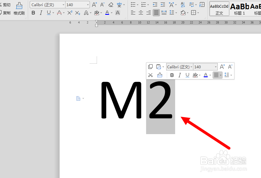Apply bullet list from the ribbon
The image size is (261, 178).
(133, 5)
